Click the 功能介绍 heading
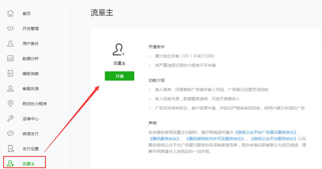 (x=157, y=80)
